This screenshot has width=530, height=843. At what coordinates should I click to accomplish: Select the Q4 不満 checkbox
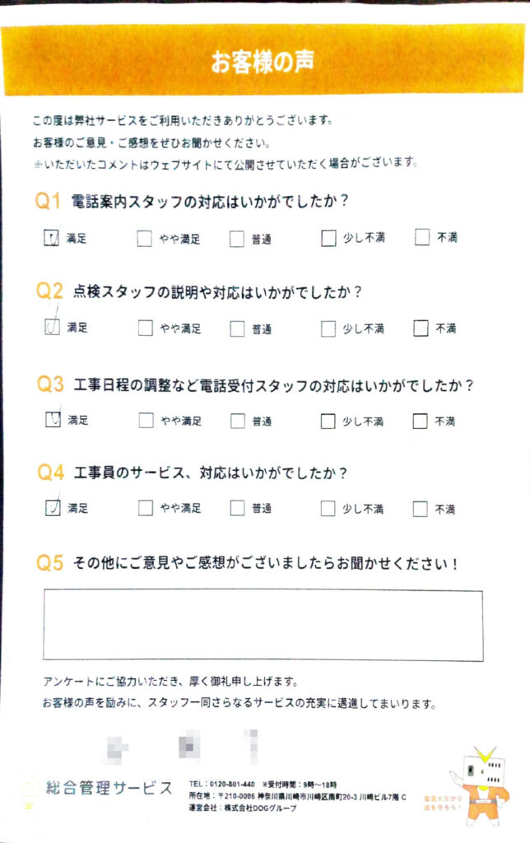click(421, 508)
